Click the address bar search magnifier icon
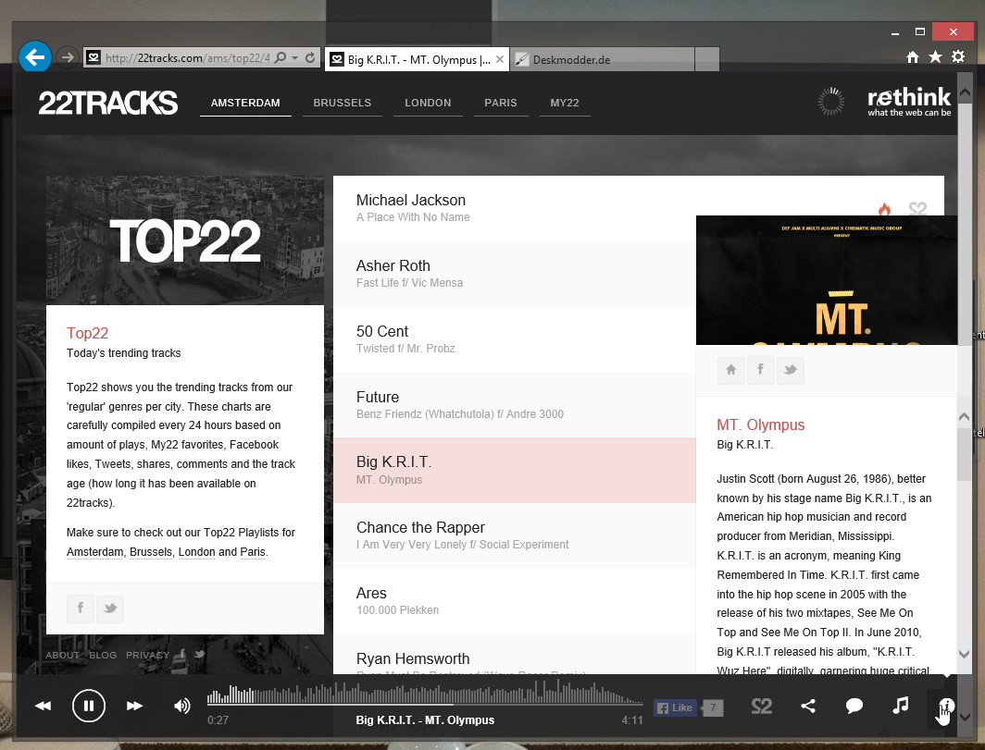This screenshot has height=750, width=985. pyautogui.click(x=281, y=57)
